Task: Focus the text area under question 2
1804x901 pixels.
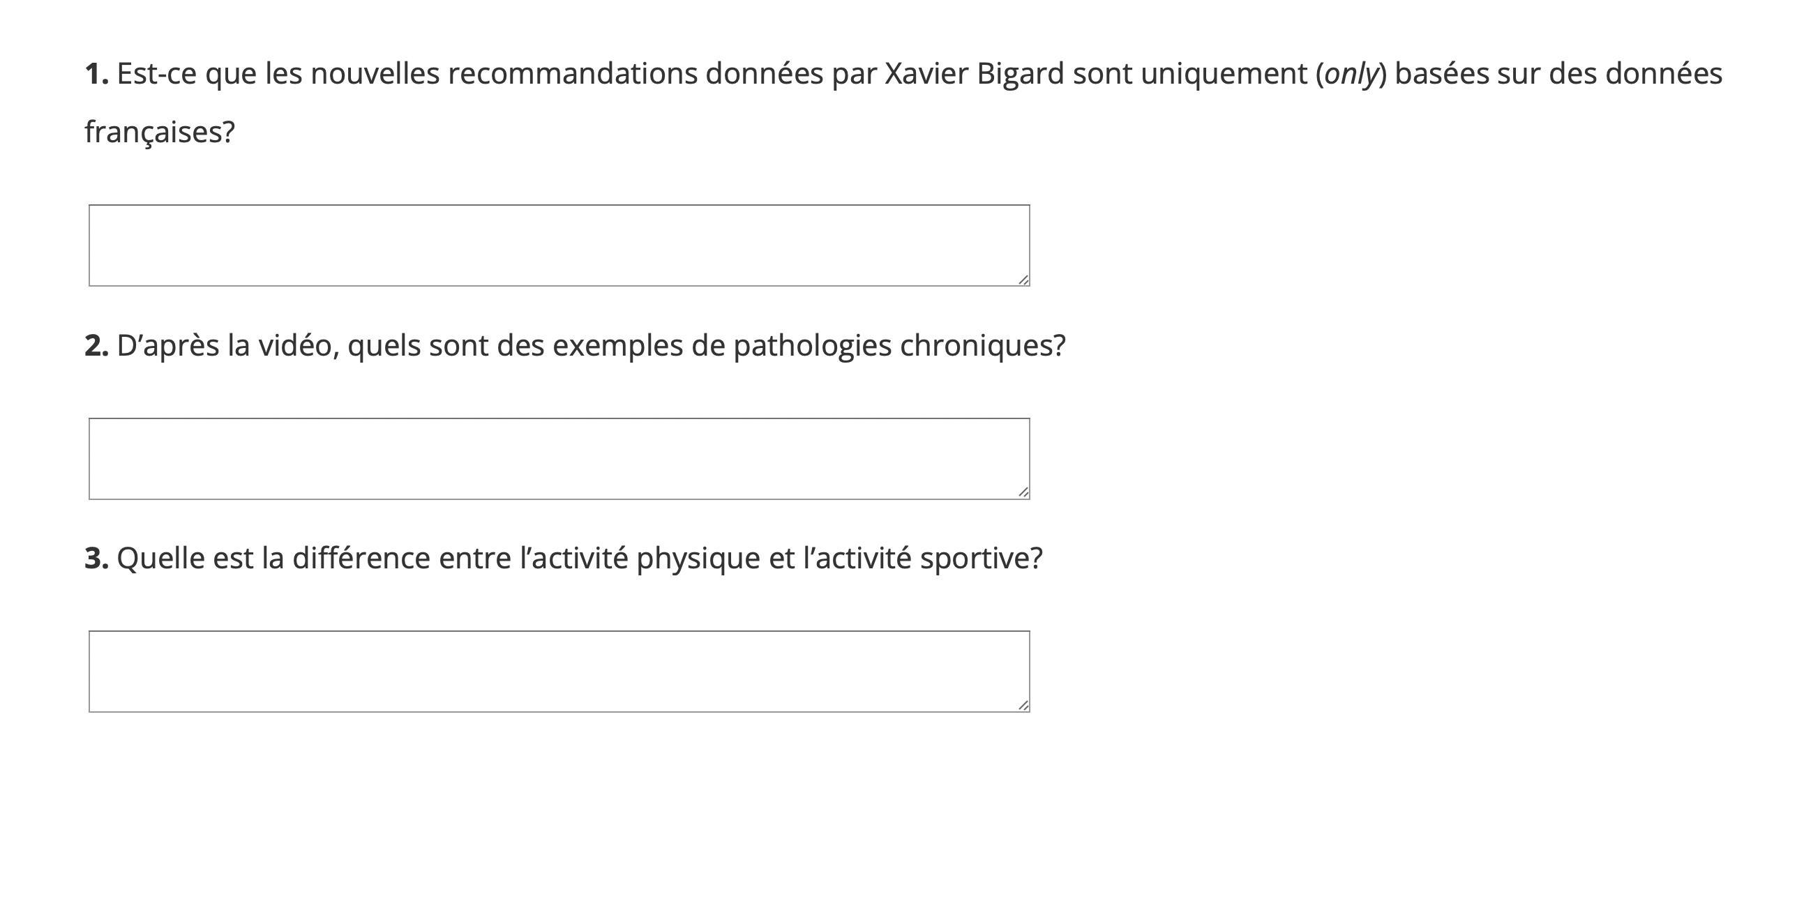Action: (559, 459)
